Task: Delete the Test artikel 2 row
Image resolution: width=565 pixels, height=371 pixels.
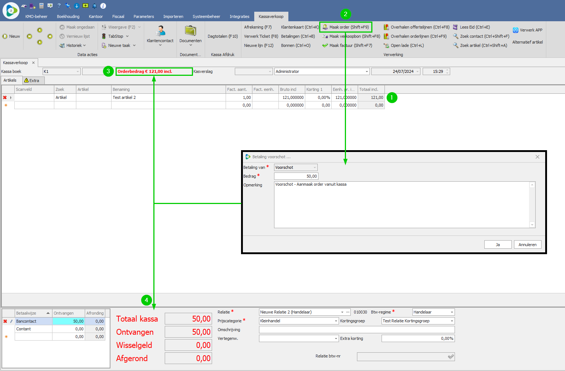Action: [x=5, y=97]
